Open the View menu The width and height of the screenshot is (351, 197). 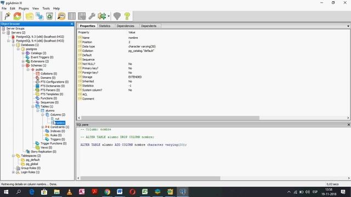click(x=35, y=8)
